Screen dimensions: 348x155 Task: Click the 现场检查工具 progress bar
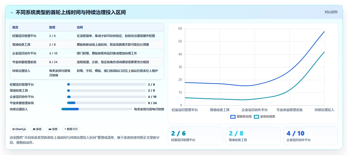click(x=107, y=91)
